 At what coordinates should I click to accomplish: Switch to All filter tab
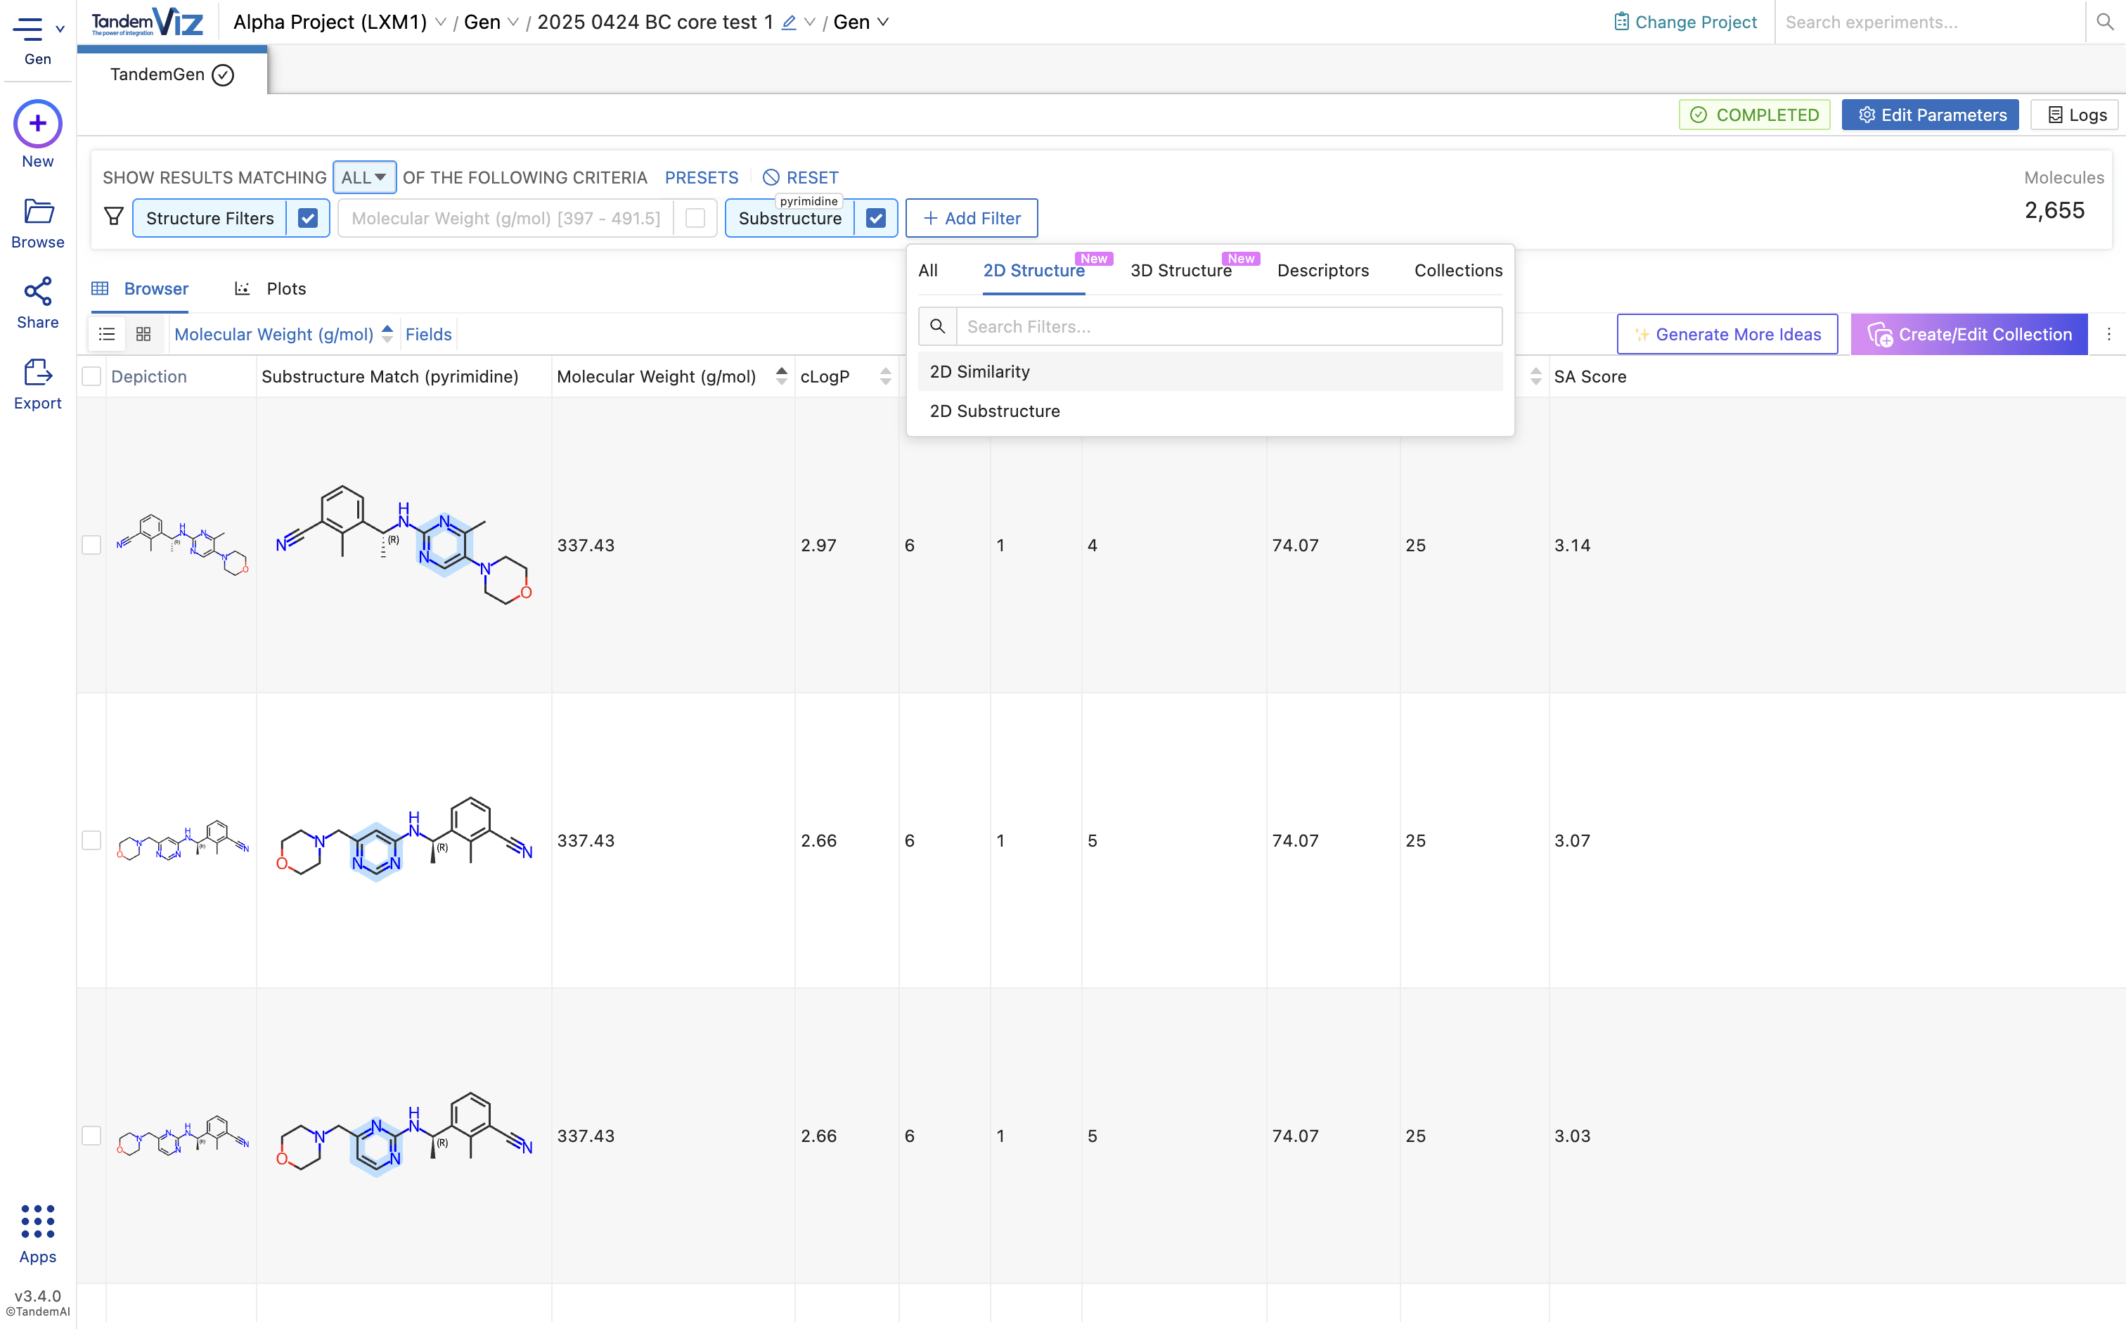click(x=928, y=271)
